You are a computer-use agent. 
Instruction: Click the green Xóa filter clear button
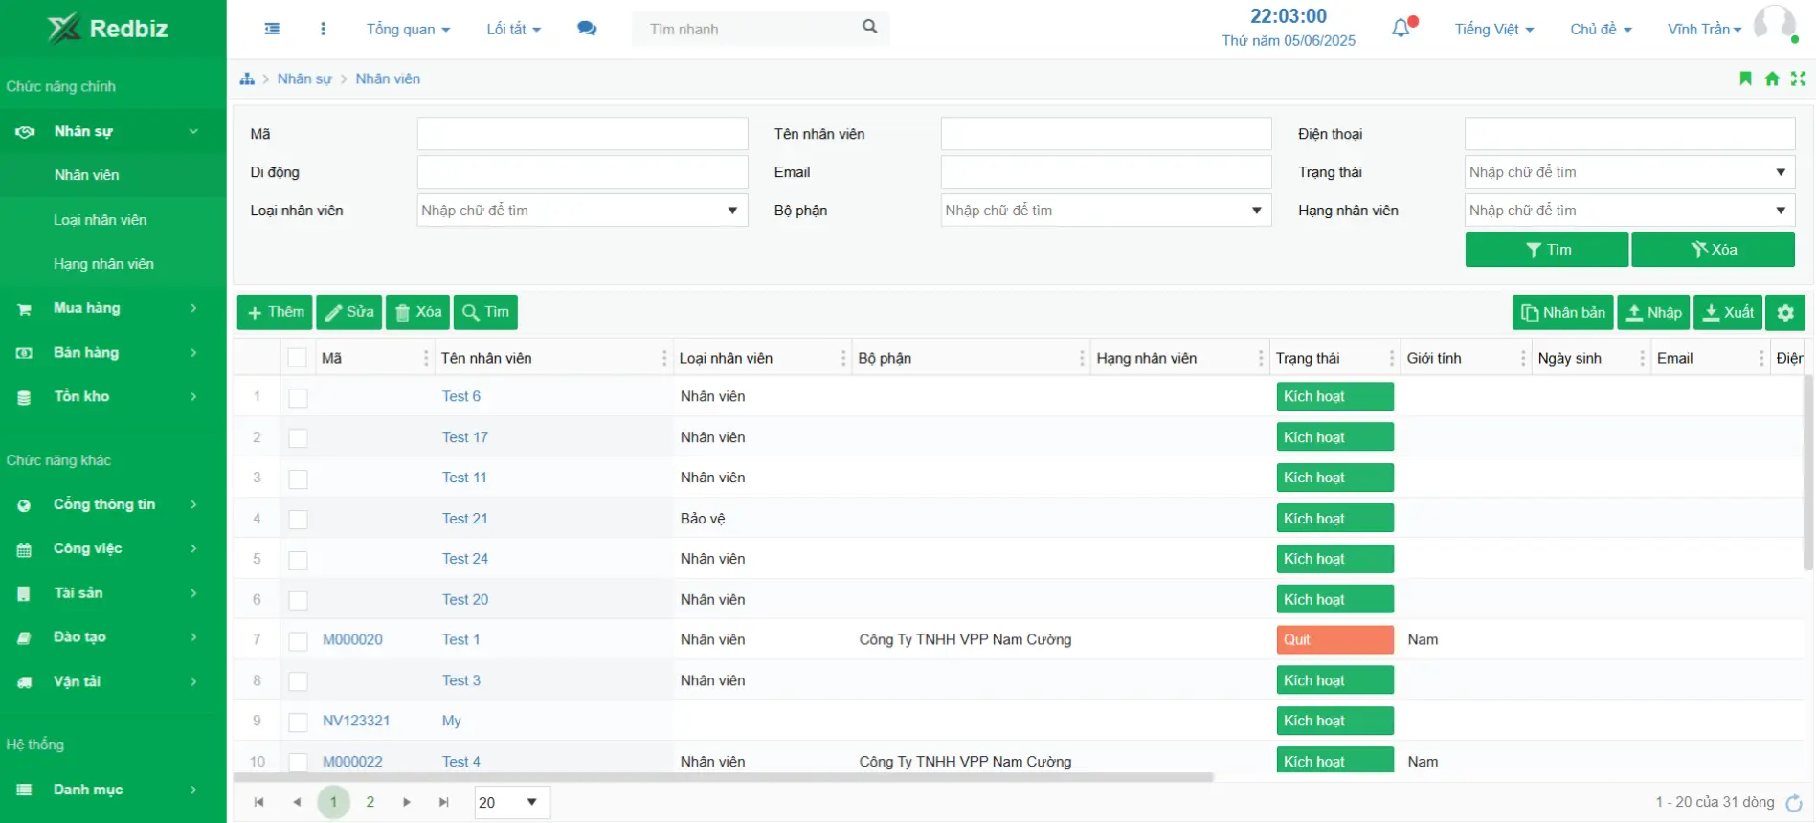(x=1713, y=249)
